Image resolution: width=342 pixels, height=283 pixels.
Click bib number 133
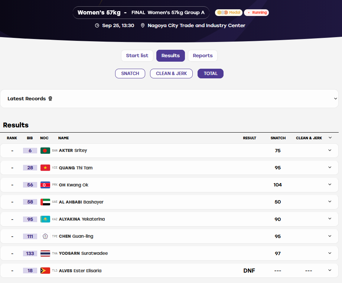point(30,254)
